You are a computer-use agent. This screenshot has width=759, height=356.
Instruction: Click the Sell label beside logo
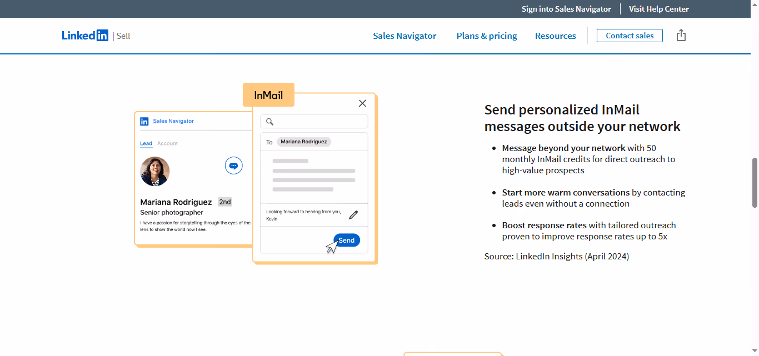123,36
